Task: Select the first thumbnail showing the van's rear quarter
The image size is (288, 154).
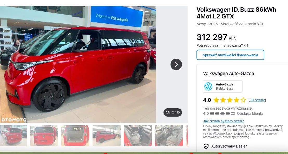Action: point(13,136)
